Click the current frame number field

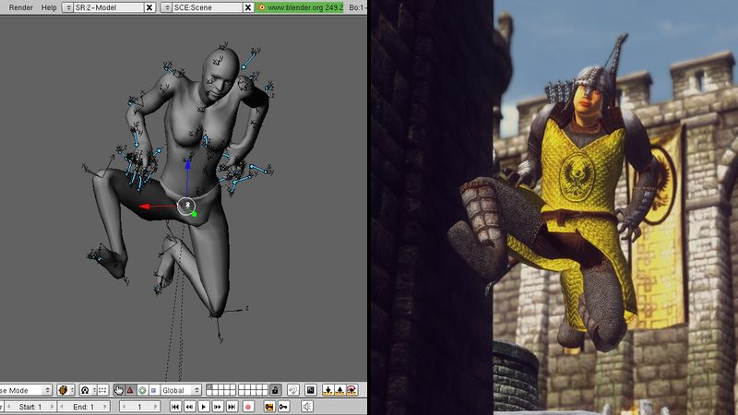(139, 407)
